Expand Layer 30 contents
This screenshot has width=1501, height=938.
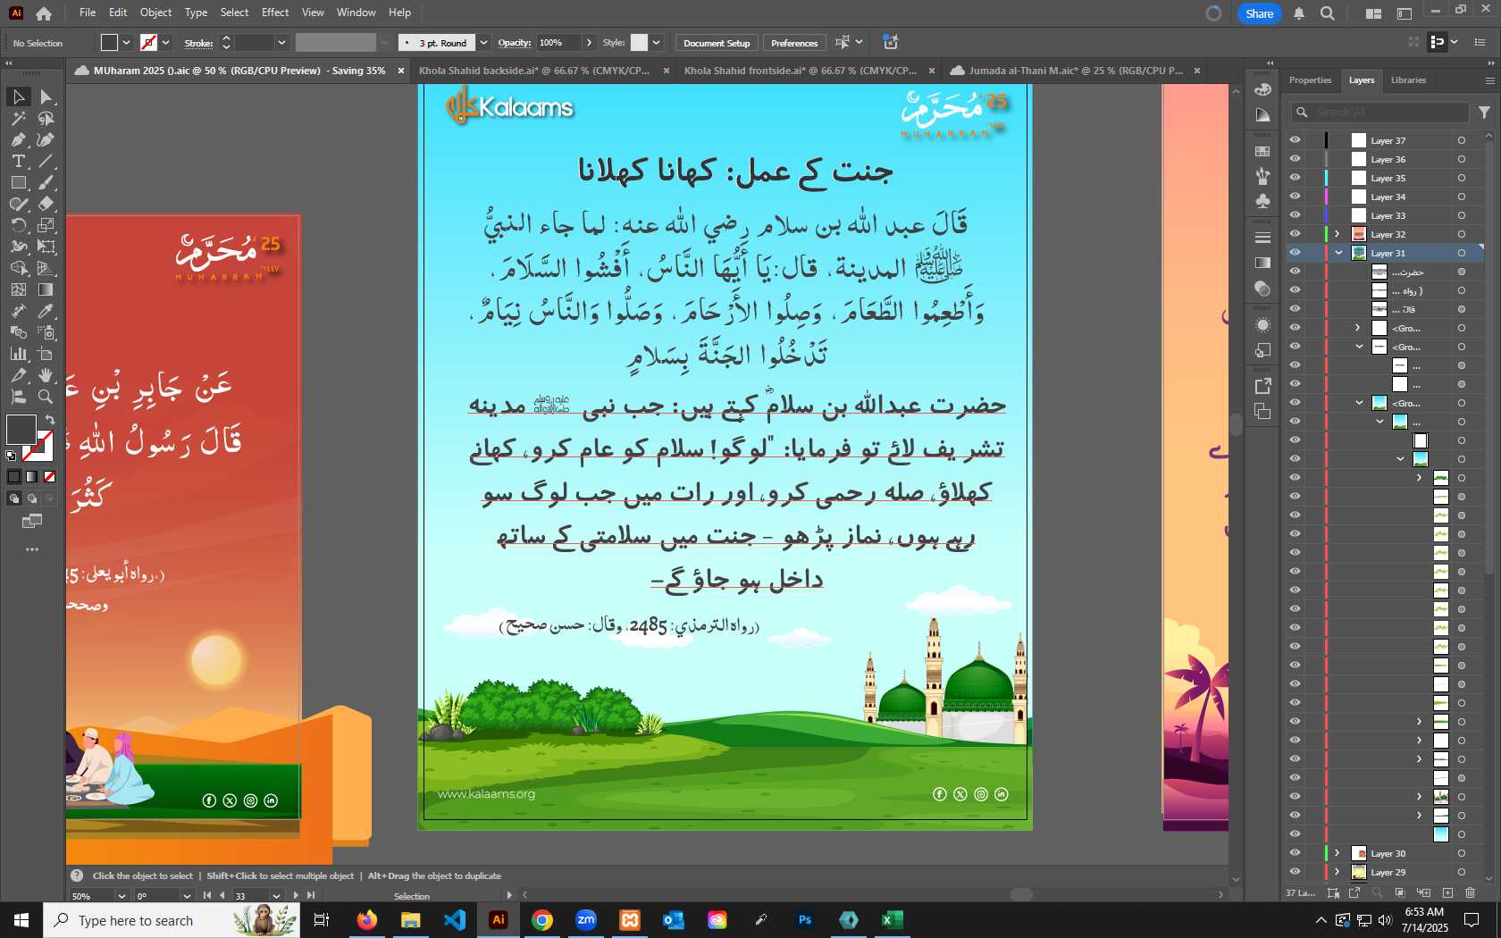coord(1337,853)
